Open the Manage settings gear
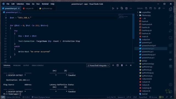Viewport: 176px width, 99px height. point(170,92)
